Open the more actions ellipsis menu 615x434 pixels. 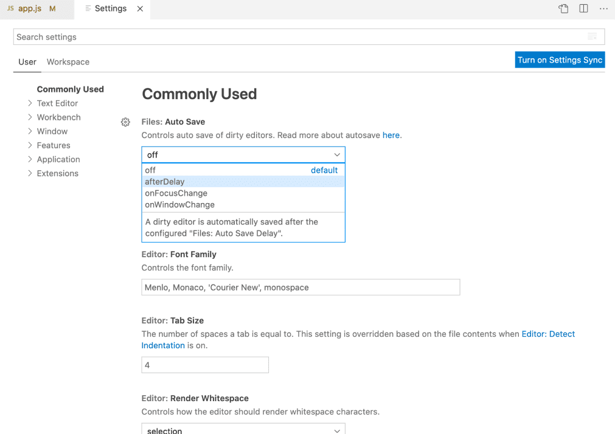tap(603, 9)
